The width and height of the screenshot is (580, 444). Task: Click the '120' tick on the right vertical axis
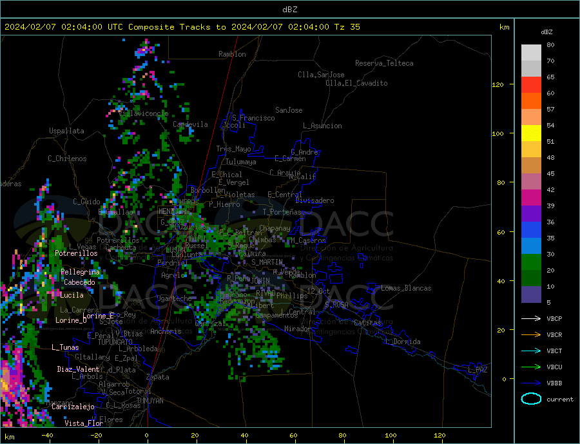(498, 84)
